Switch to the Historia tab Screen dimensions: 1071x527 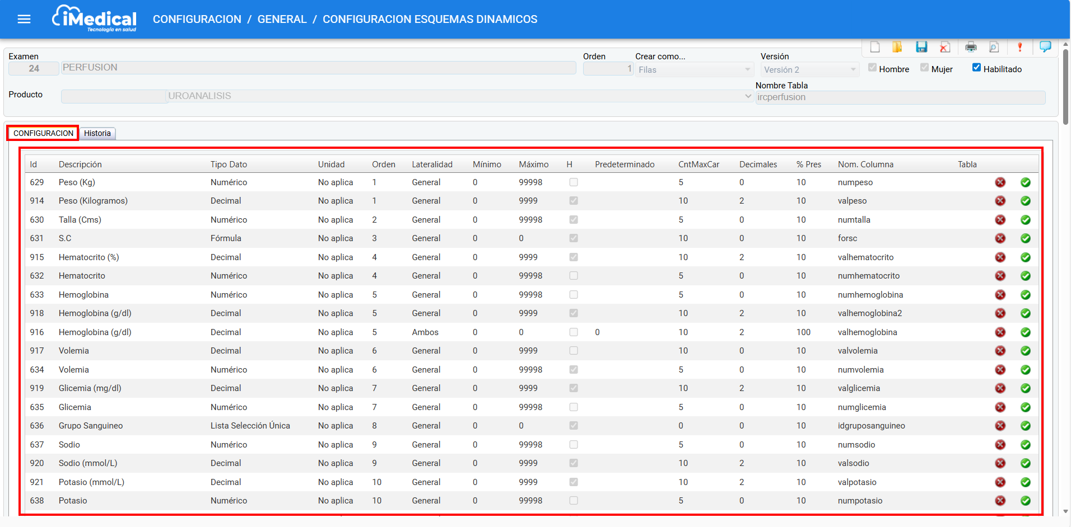coord(97,134)
